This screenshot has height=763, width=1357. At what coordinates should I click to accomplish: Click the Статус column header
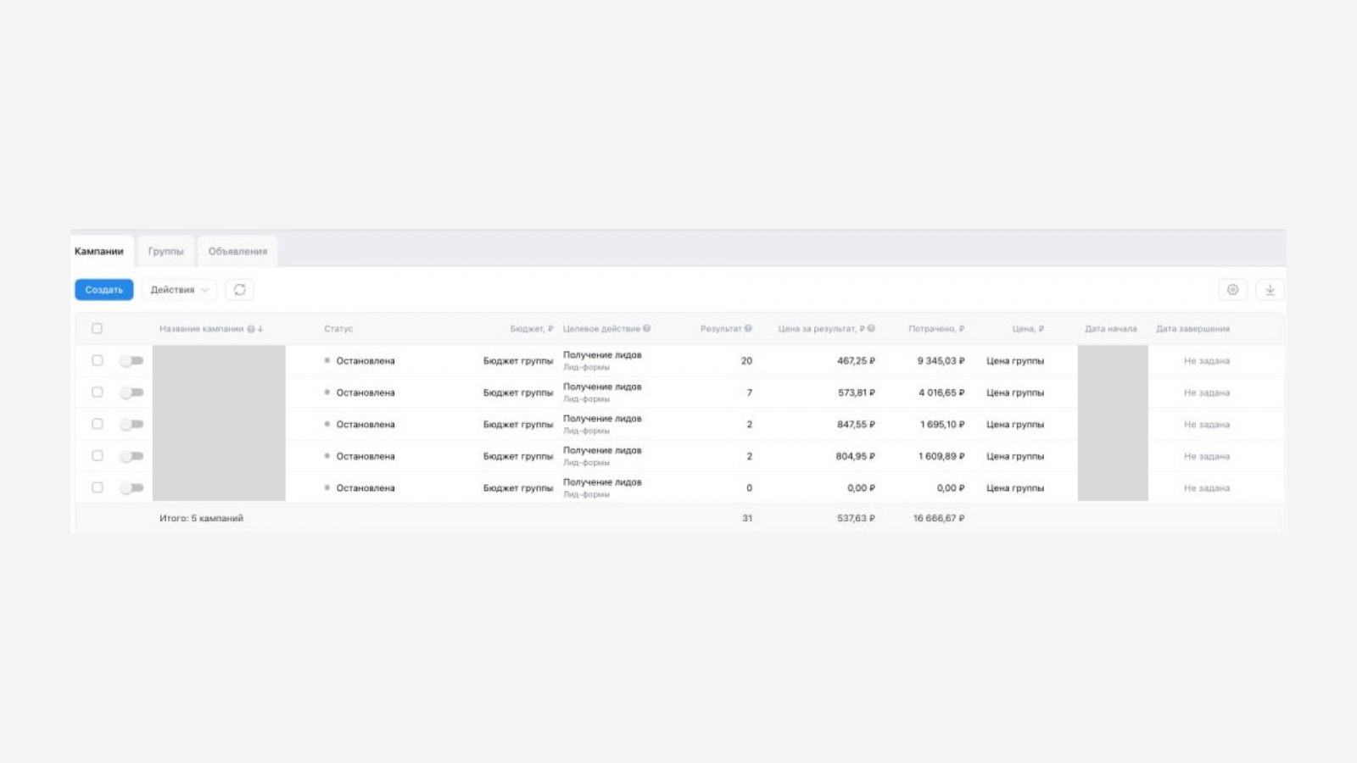coord(338,329)
